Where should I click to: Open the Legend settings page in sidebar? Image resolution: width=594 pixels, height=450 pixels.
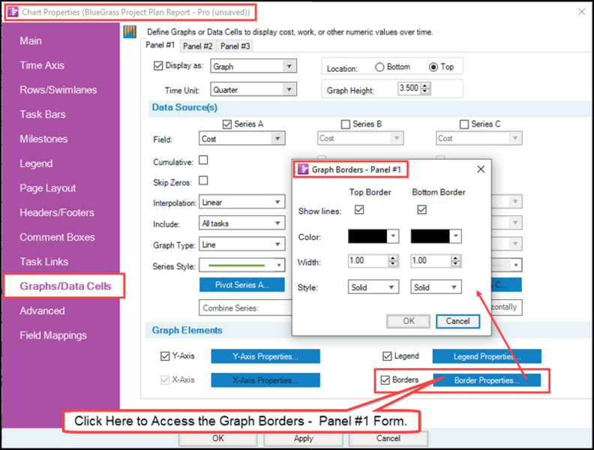click(x=36, y=163)
